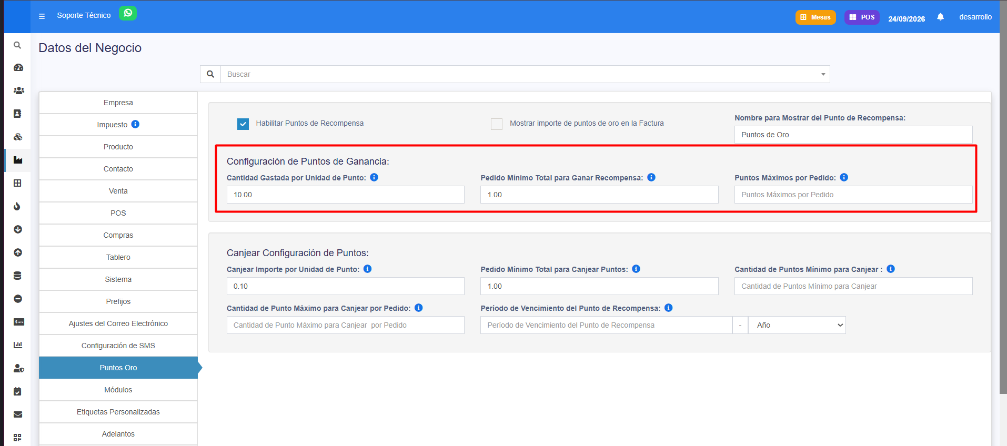Click Cantidad de Puntos Mínimo para Canjear input
Image resolution: width=1007 pixels, height=446 pixels.
853,286
